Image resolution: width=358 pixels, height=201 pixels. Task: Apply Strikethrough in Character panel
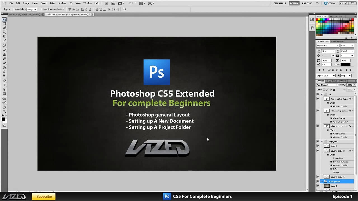click(350, 70)
